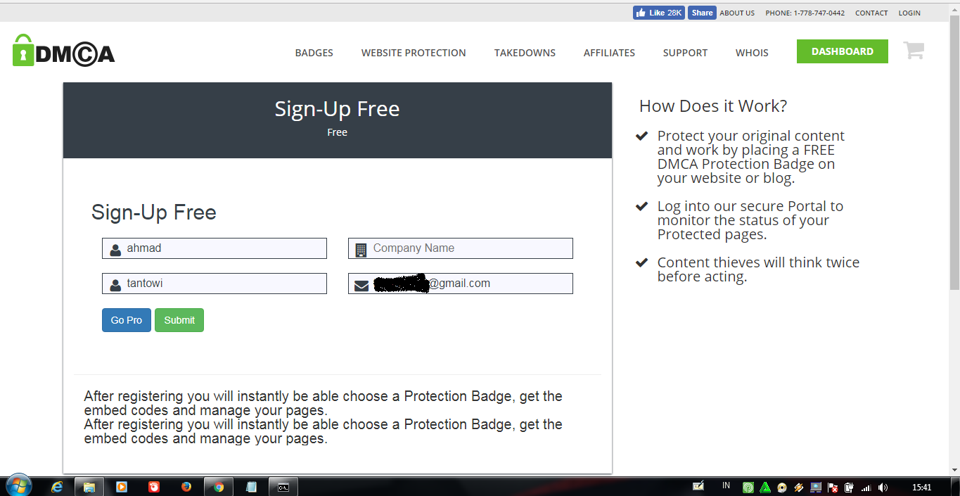The width and height of the screenshot is (960, 496).
Task: Click the blue Go Pro button
Action: tap(127, 320)
